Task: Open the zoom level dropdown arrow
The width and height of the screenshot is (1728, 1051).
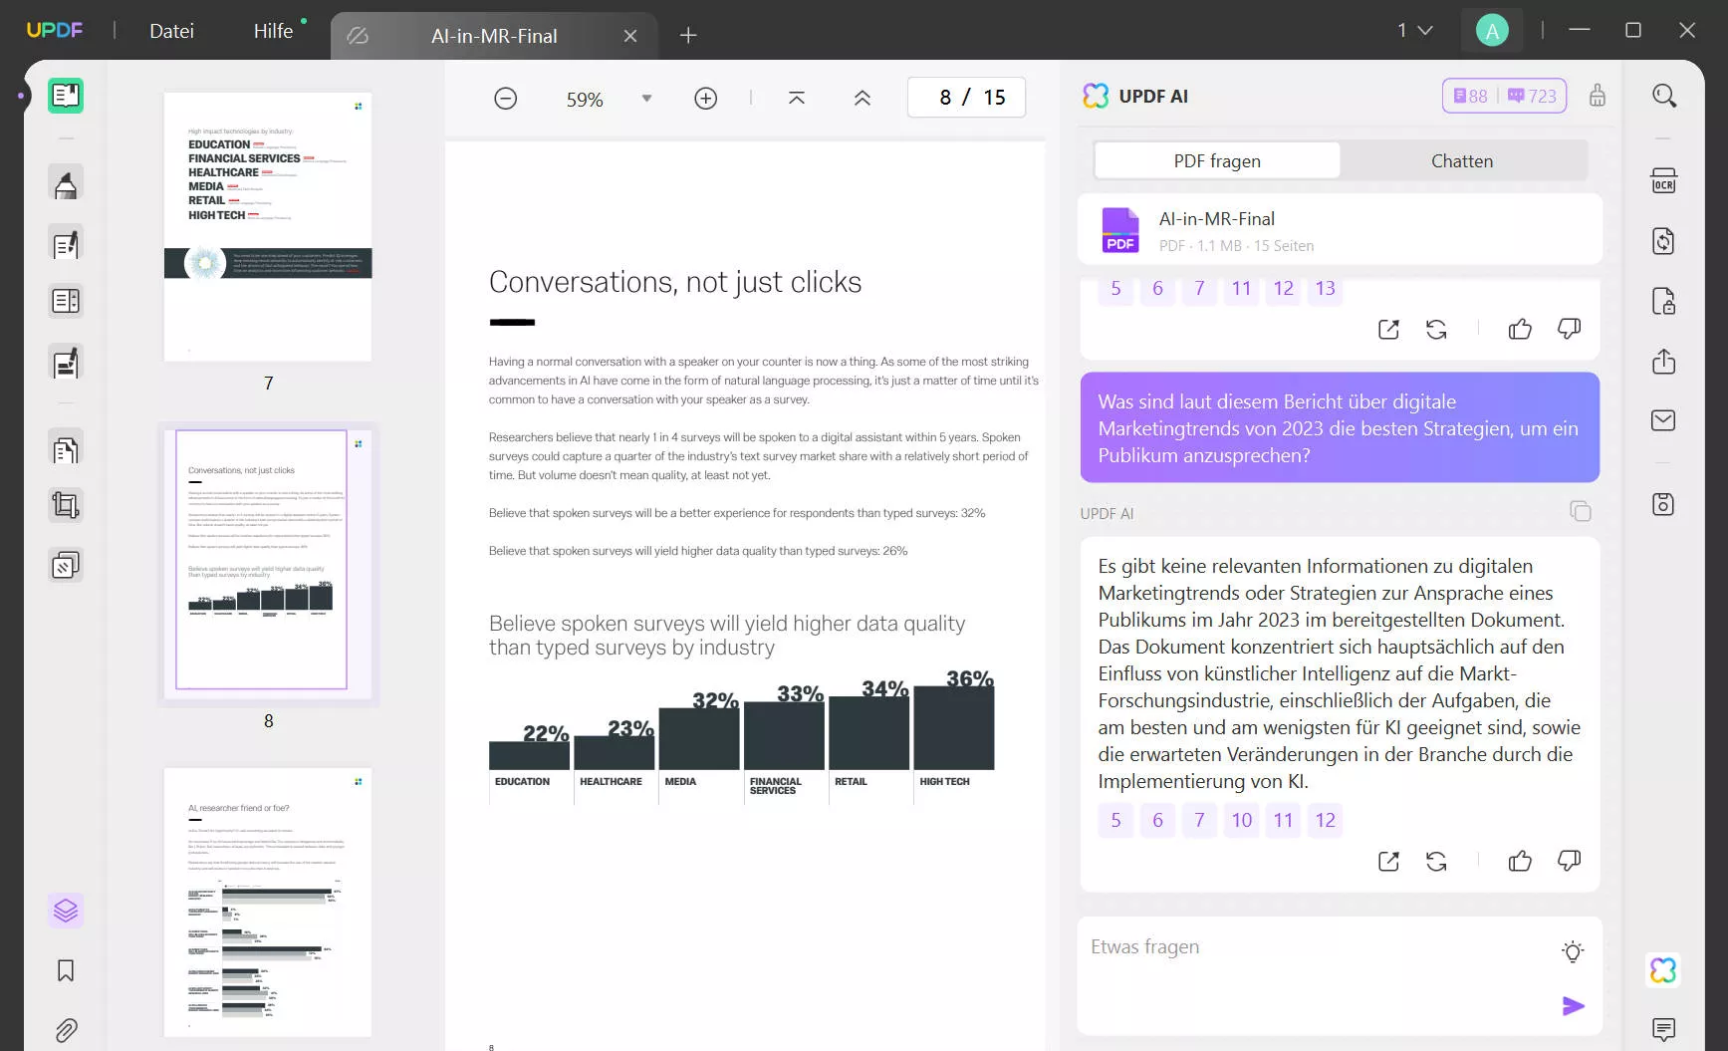Action: 647,98
